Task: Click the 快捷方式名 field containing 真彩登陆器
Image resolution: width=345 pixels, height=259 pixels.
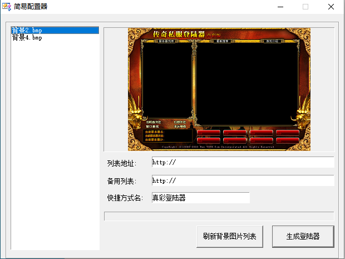Action: (200, 198)
